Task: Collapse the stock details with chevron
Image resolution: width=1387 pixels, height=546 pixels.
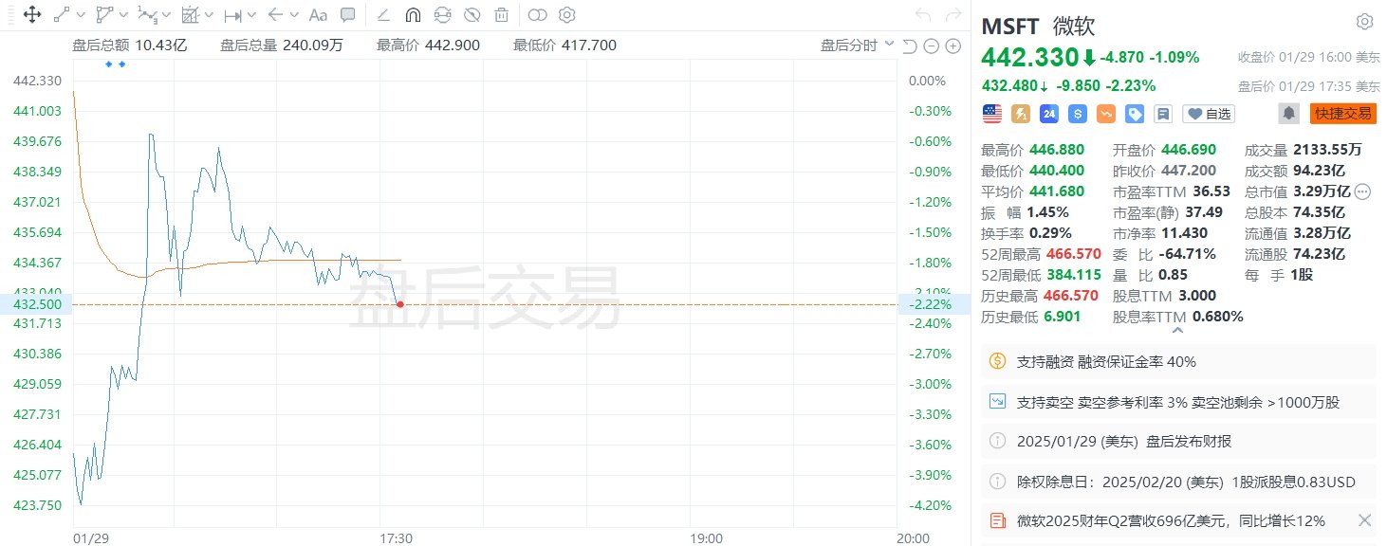Action: coord(1178,332)
